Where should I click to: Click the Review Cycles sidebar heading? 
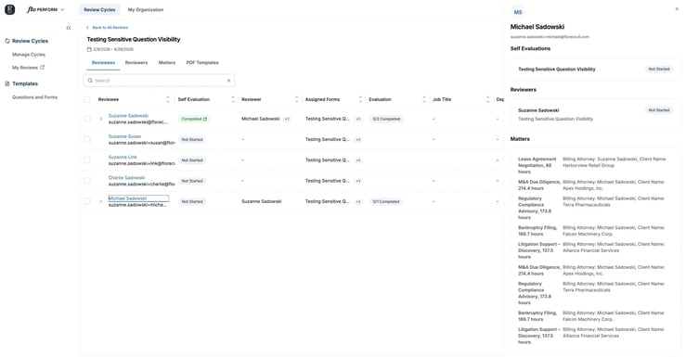pyautogui.click(x=31, y=41)
